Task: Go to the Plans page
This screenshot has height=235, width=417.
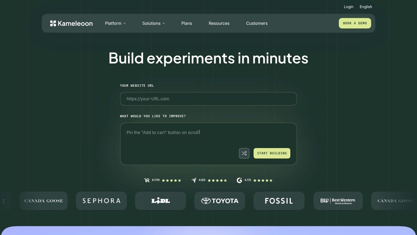Action: (x=187, y=23)
